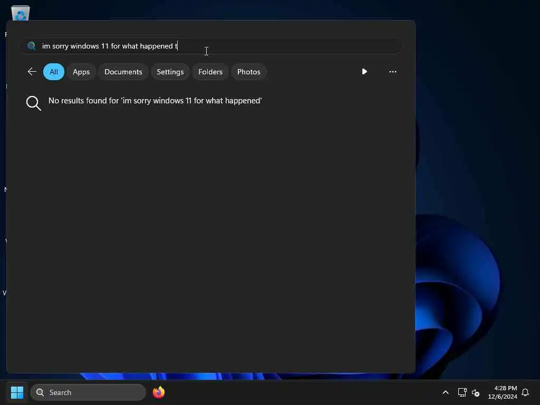Switch to the Folders filter
Image resolution: width=540 pixels, height=405 pixels.
[x=210, y=72]
